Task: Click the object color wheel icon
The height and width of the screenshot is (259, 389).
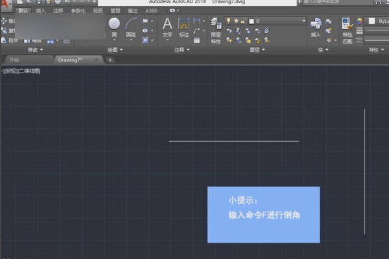Action: click(x=359, y=21)
